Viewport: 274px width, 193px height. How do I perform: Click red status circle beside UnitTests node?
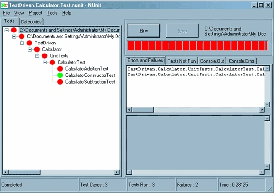(44, 56)
